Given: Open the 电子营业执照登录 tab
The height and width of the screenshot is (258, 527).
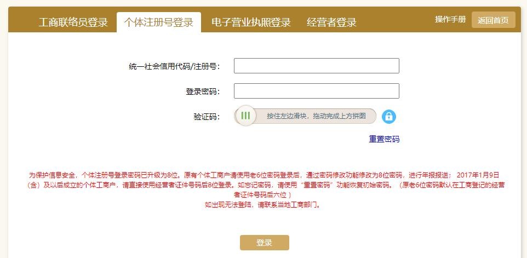Looking at the screenshot, I should 251,22.
